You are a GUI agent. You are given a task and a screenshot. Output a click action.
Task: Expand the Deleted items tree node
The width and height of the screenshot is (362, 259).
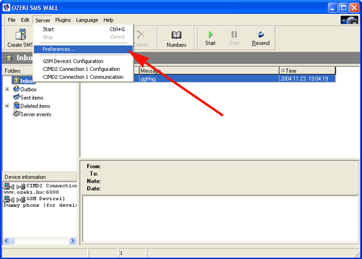pyautogui.click(x=7, y=106)
